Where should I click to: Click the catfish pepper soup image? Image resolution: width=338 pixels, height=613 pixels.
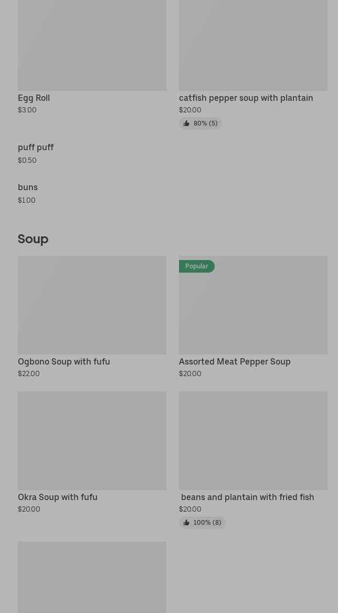[253, 47]
